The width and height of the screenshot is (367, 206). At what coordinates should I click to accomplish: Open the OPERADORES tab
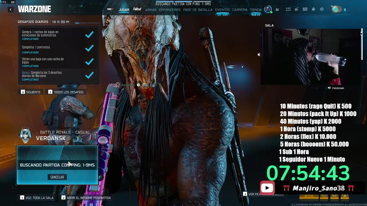170,10
